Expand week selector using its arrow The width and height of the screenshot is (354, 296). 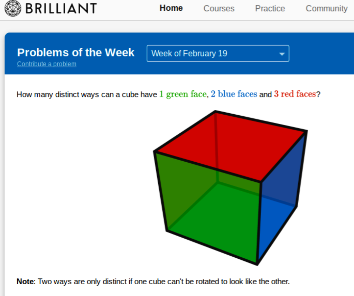tap(282, 54)
